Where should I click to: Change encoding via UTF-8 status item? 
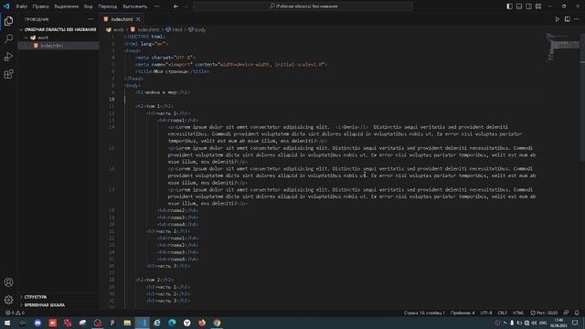pos(486,313)
